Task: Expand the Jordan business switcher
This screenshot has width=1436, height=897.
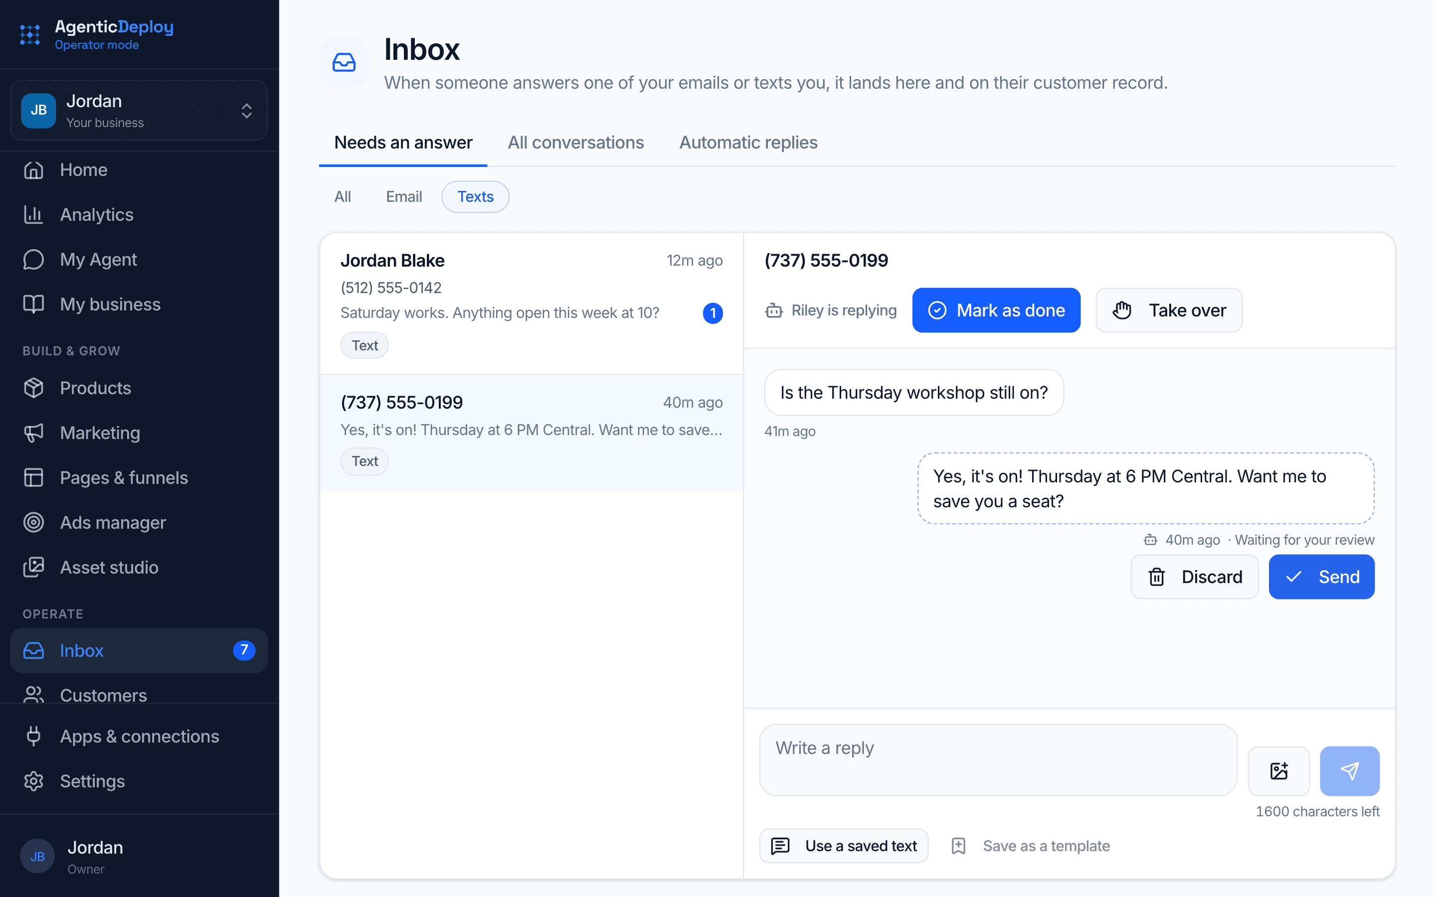Action: pyautogui.click(x=139, y=111)
